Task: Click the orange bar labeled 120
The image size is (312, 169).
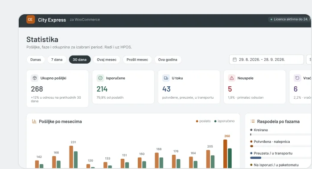Action: pos(88,166)
